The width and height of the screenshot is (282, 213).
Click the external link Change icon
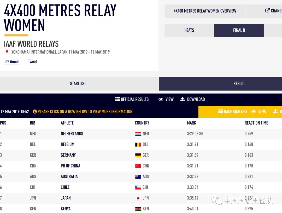click(267, 11)
